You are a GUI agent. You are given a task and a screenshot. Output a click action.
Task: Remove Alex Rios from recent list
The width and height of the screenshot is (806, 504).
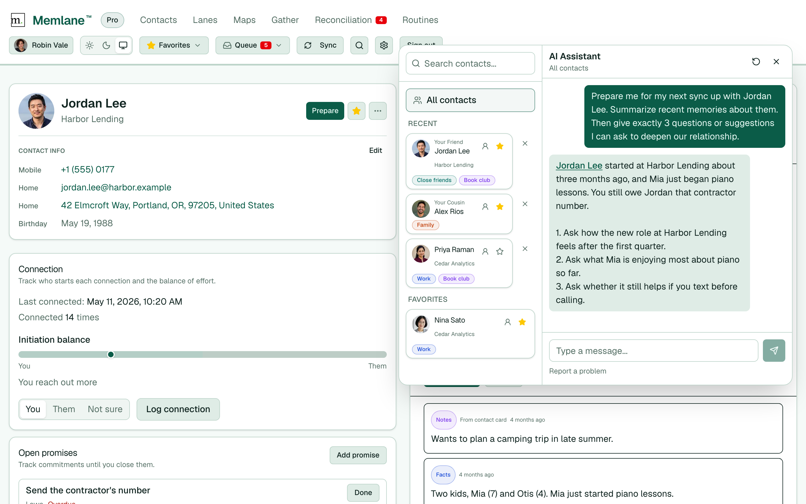coord(525,204)
